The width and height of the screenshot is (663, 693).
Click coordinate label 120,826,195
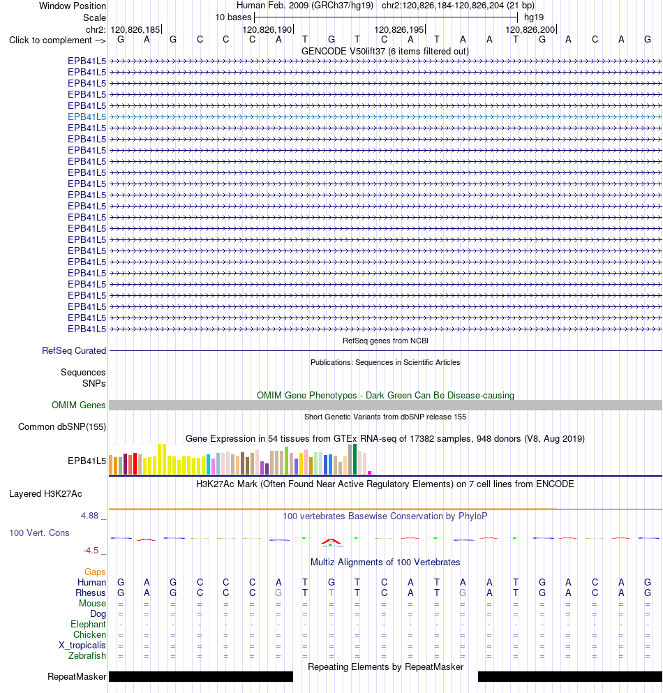click(x=399, y=29)
